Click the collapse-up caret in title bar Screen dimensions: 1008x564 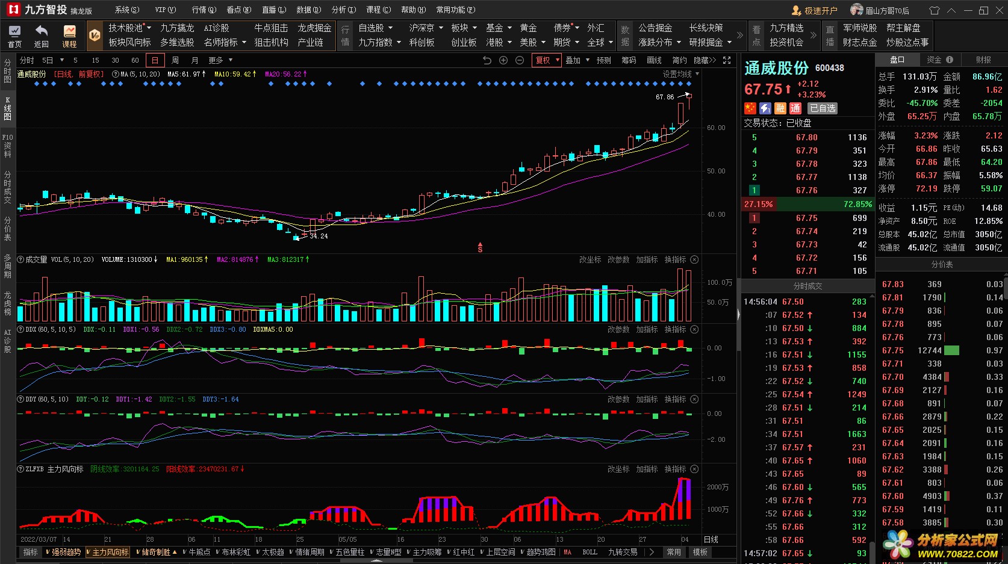tap(951, 10)
